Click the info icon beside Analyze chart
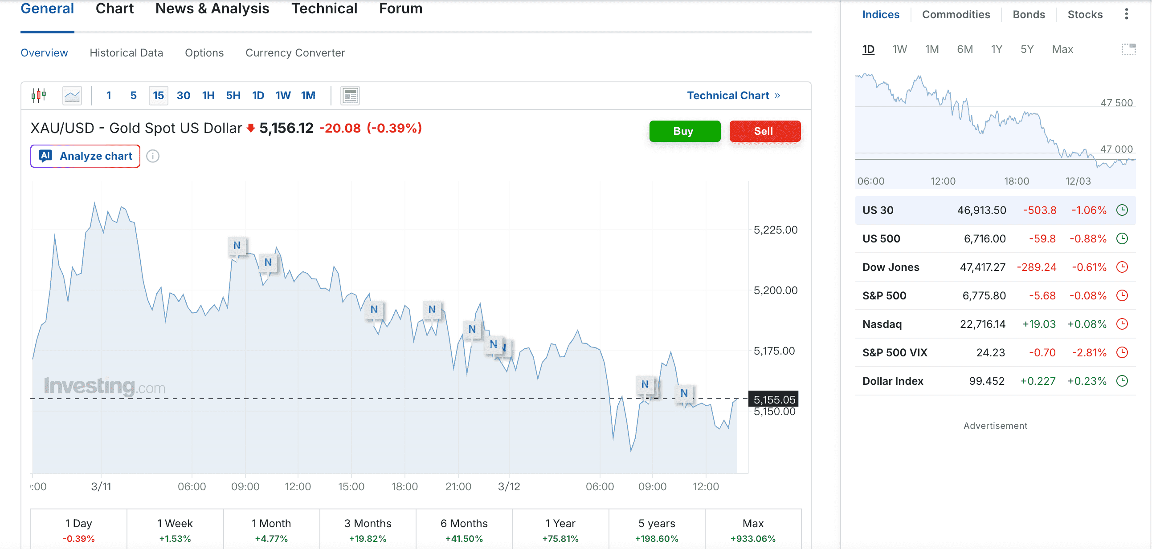The image size is (1152, 549). pos(153,156)
